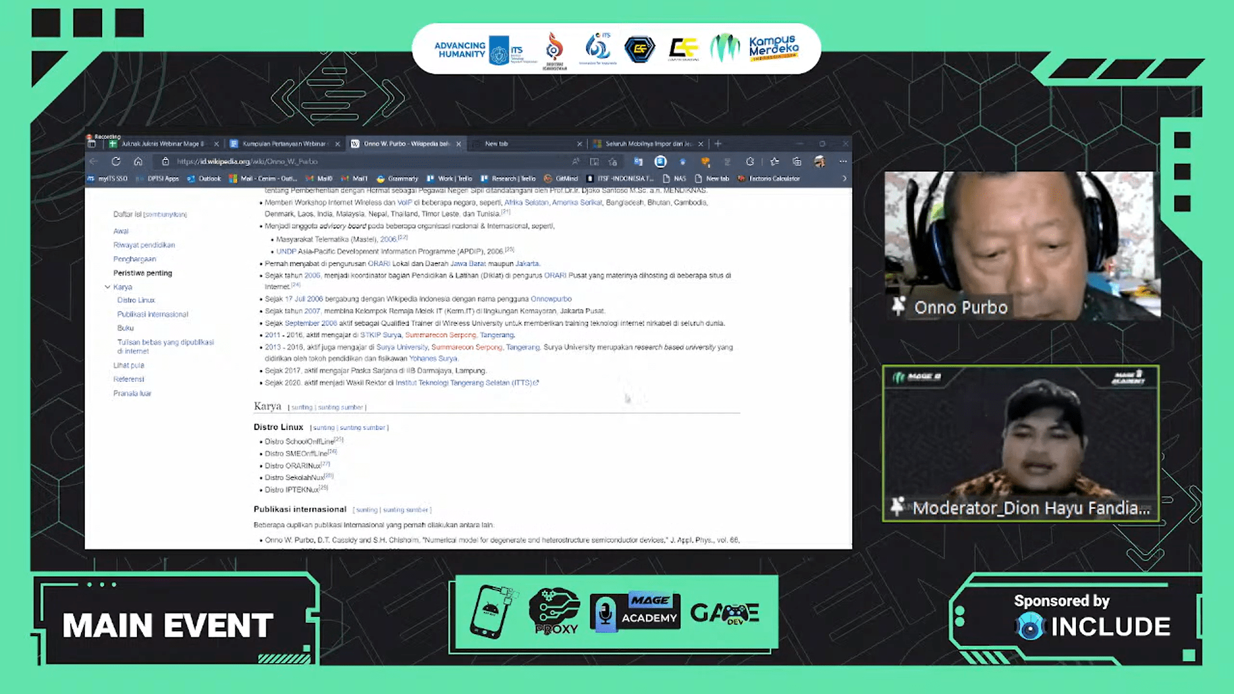Select the Onno Purbo video thumbnail

click(x=1021, y=245)
